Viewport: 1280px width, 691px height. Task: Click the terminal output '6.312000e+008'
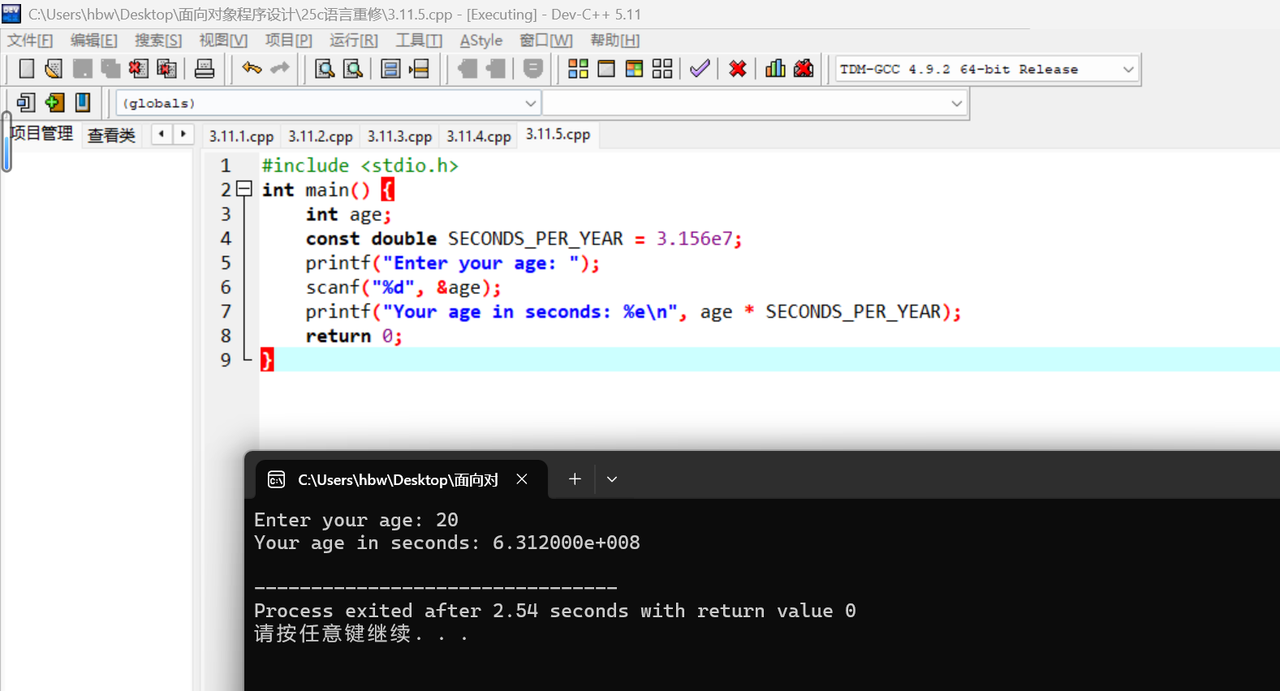pyautogui.click(x=566, y=543)
